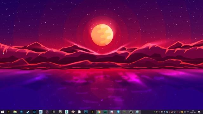This screenshot has height=114, width=203.
Task: Launch Adobe Photoshop from the taskbar
Action: click(x=86, y=112)
